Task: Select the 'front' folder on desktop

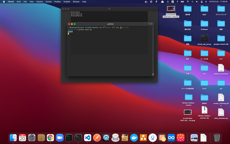Action: point(204,85)
